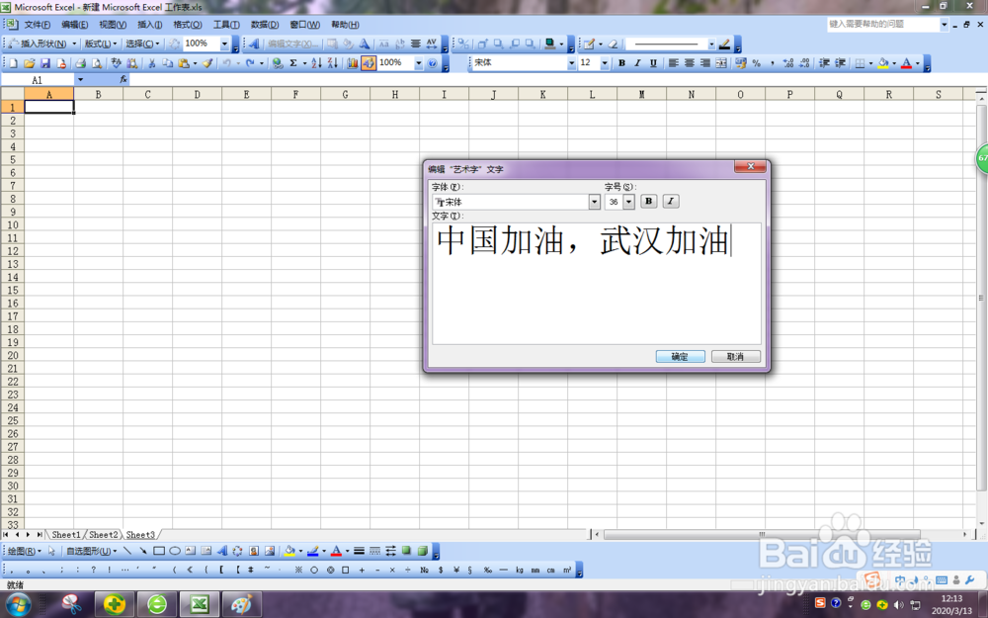Screen dimensions: 988x618
Task: Confirm the WordArt text with 确定 button
Action: click(x=680, y=356)
